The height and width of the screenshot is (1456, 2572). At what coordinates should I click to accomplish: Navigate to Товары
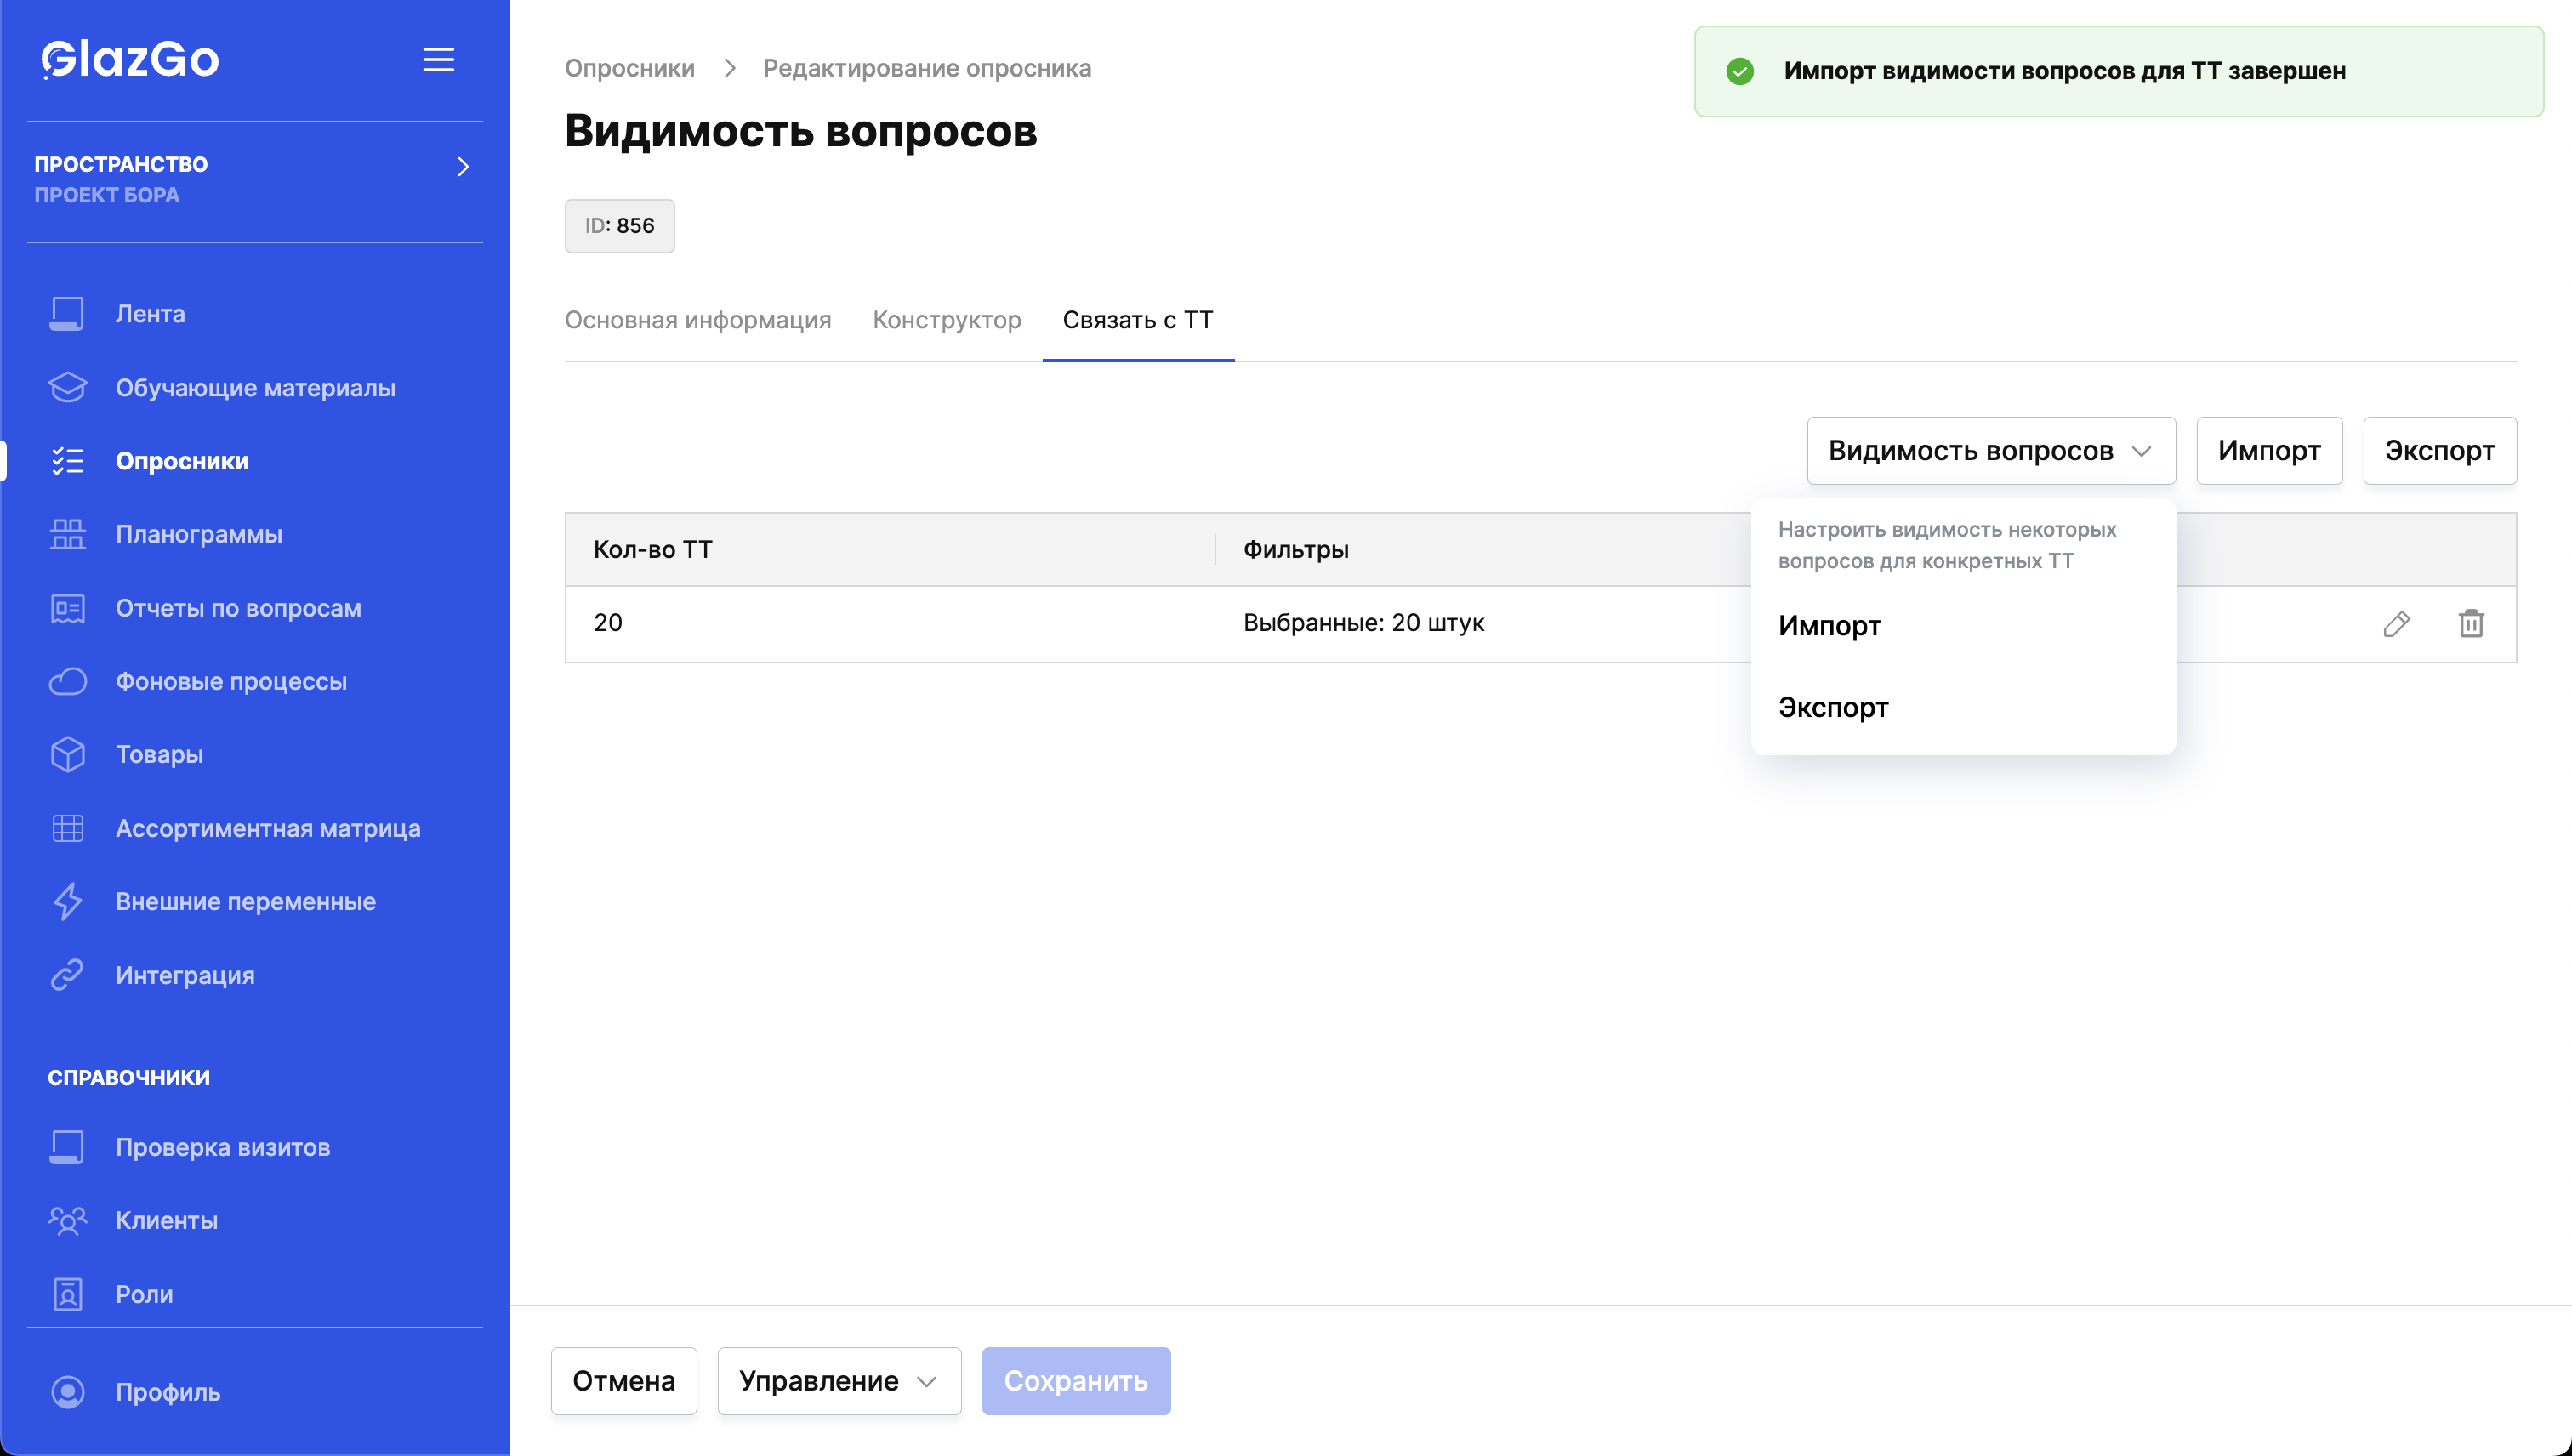(x=159, y=754)
